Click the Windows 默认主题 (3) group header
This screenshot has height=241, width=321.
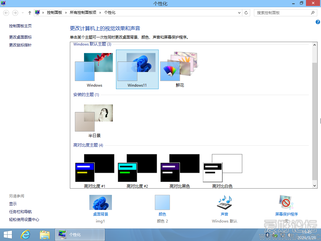(x=92, y=44)
